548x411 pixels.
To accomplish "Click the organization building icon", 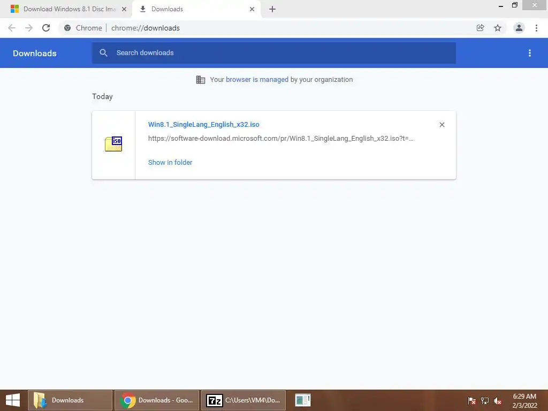I will click(x=201, y=80).
